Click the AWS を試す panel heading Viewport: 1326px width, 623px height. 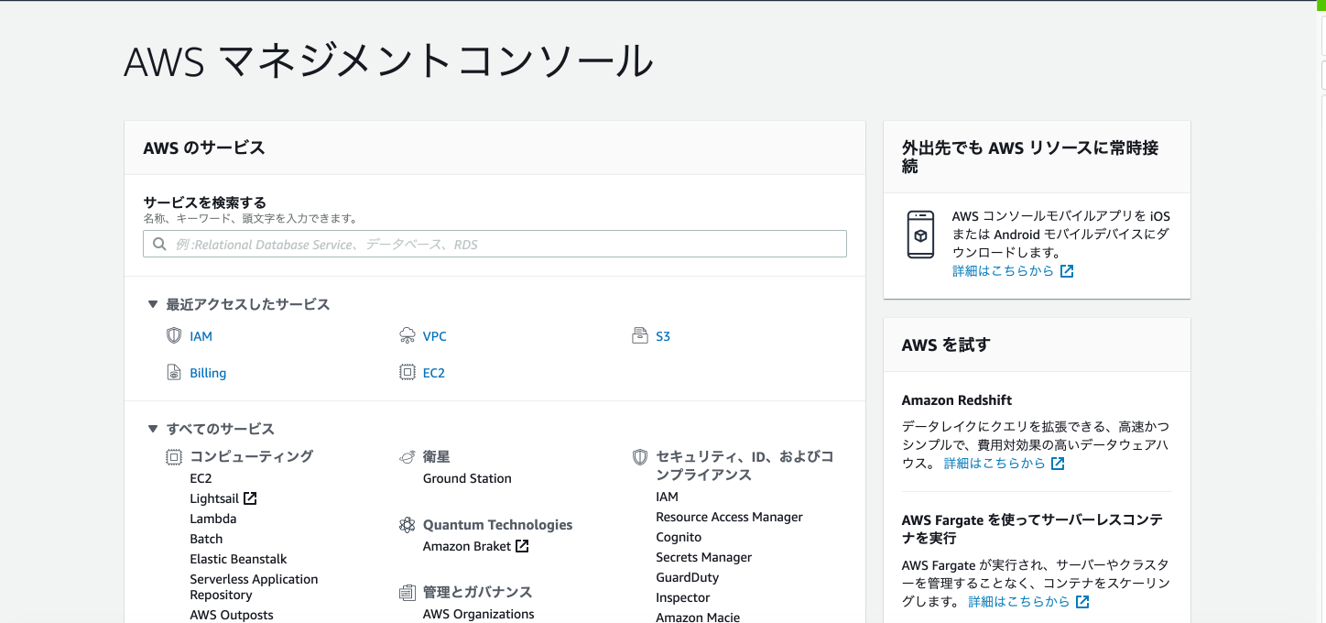pyautogui.click(x=946, y=345)
